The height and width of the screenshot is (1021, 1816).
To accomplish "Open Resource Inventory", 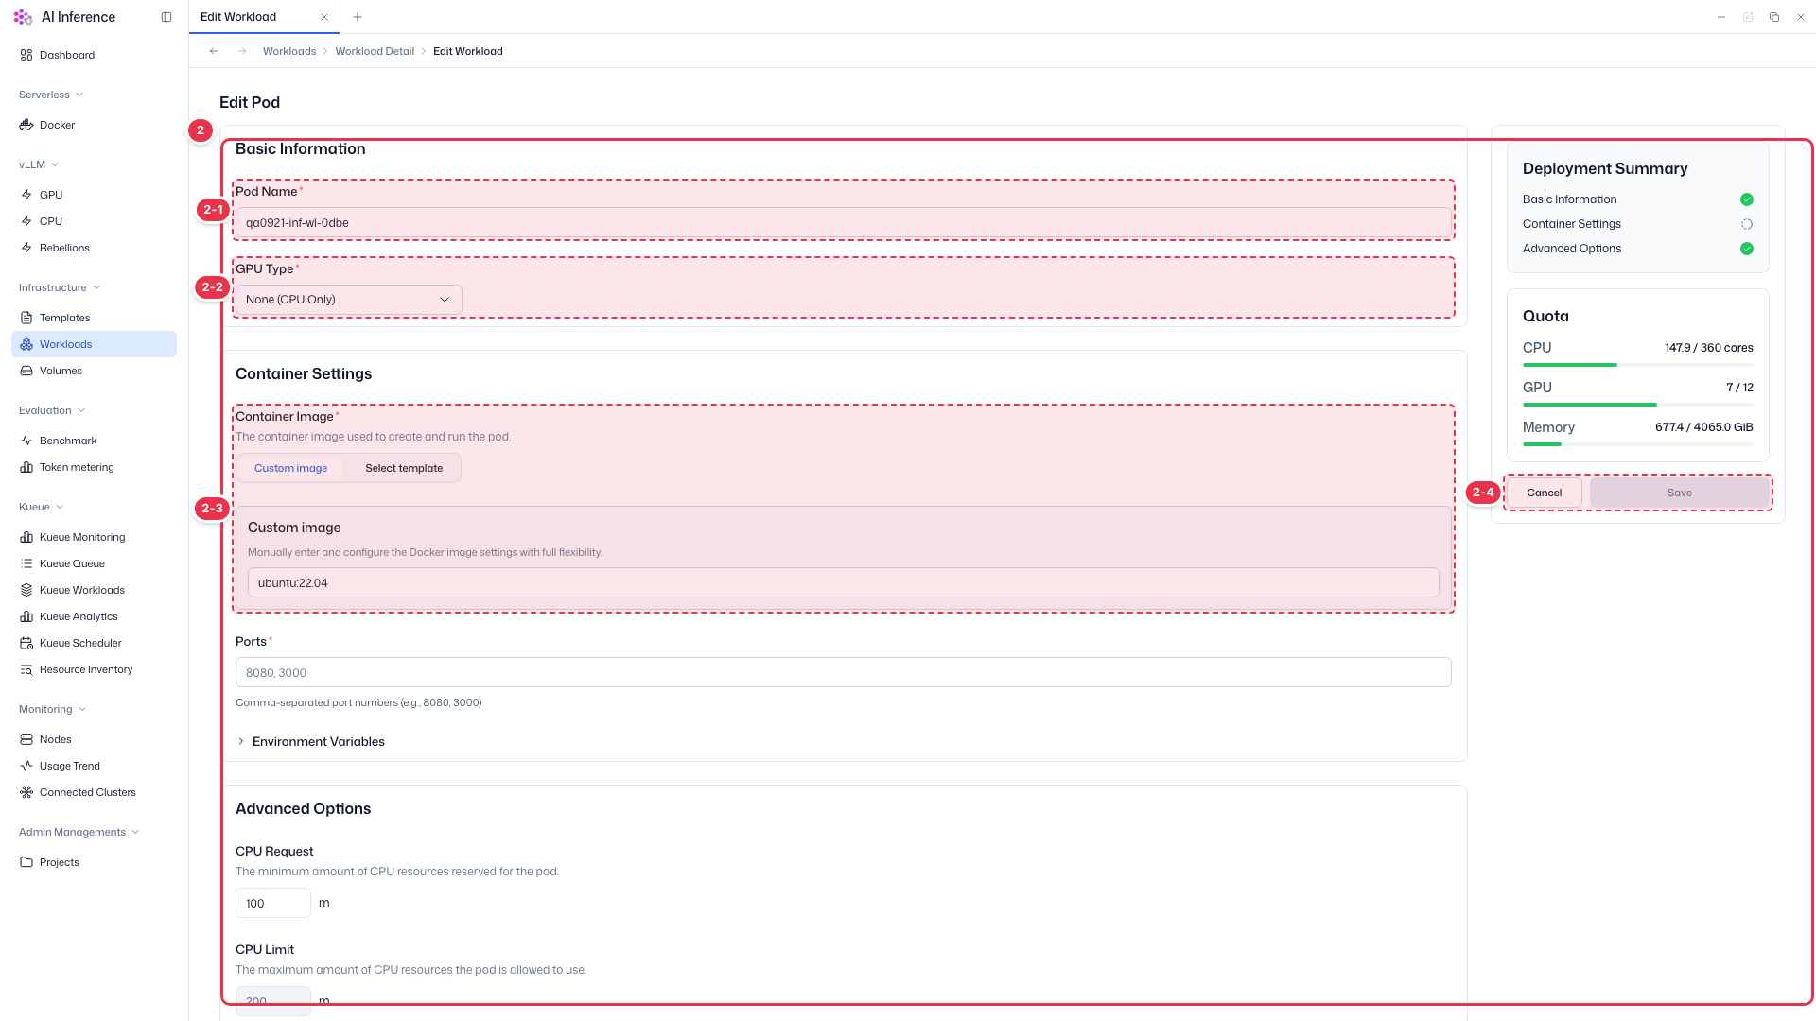I will tap(94, 669).
